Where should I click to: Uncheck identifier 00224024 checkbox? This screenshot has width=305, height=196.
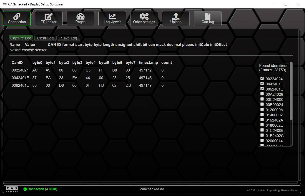click(x=262, y=79)
